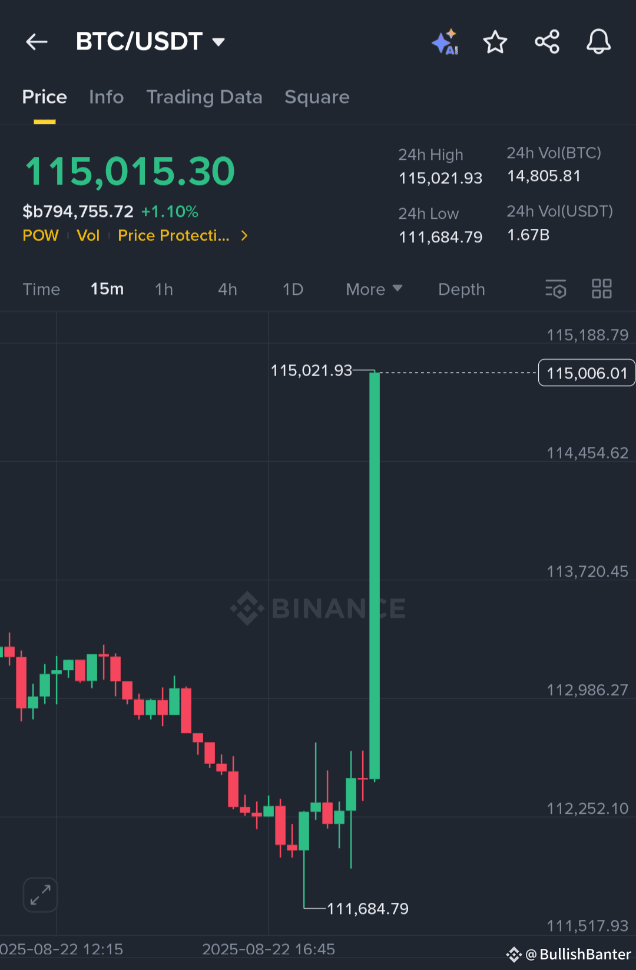
Task: Share the BTC/USDT chart
Action: click(x=547, y=42)
